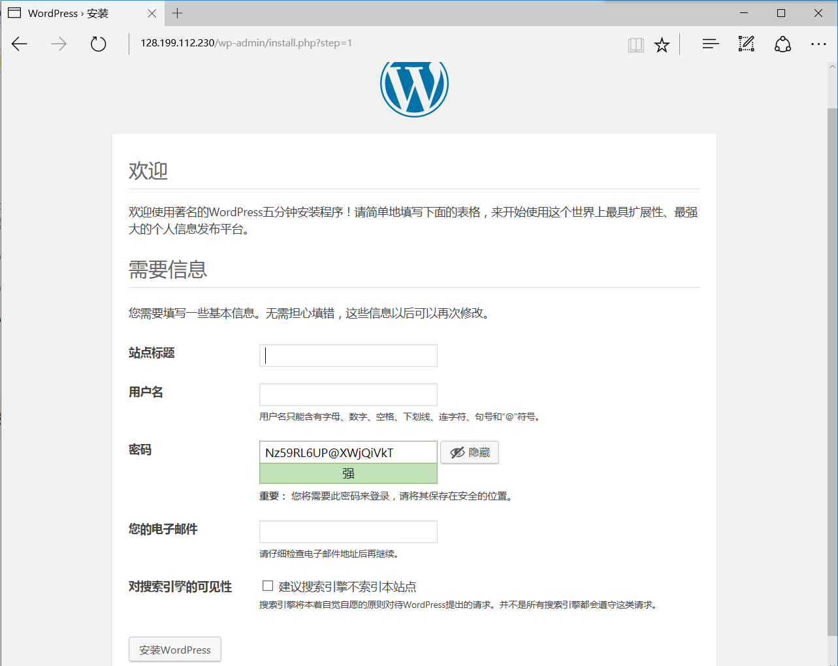The width and height of the screenshot is (838, 666).
Task: Click the 欢迎 heading
Action: [148, 170]
